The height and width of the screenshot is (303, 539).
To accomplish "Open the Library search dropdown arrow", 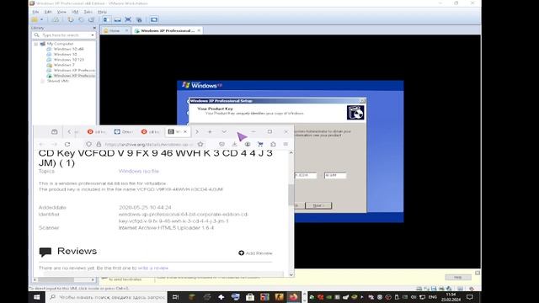I will [93, 35].
